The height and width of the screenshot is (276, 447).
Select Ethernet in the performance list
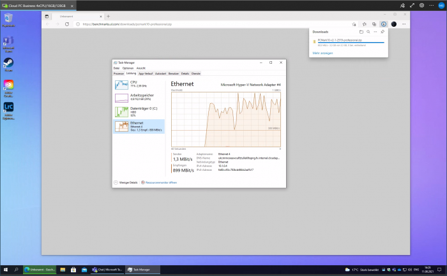tap(139, 126)
